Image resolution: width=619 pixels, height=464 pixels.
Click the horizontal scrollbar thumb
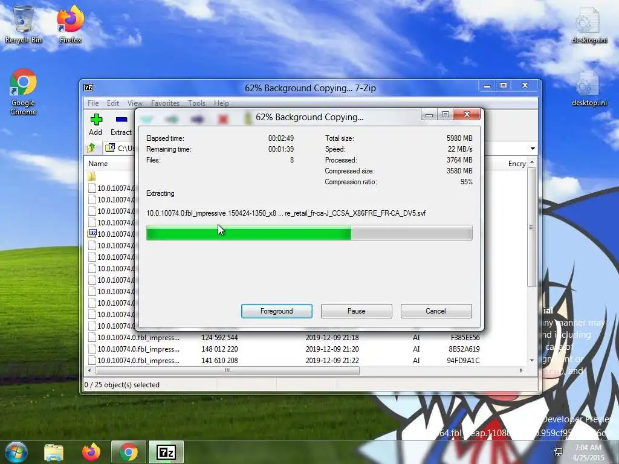click(227, 370)
